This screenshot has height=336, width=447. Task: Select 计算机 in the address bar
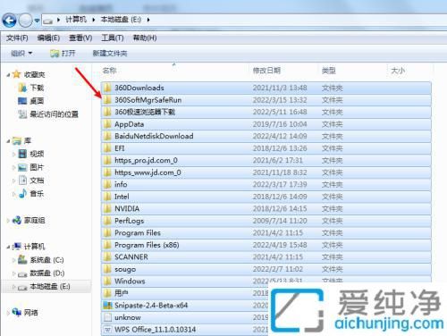(76, 20)
